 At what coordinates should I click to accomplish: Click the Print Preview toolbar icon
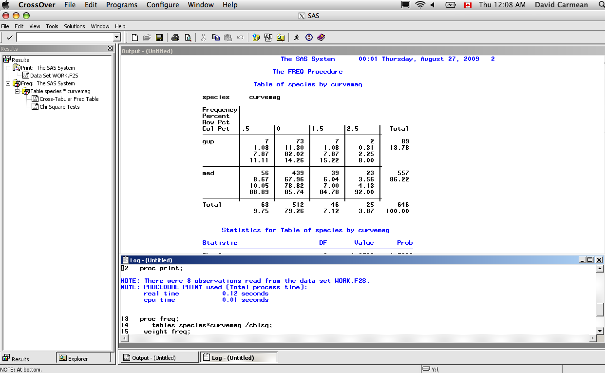point(187,37)
